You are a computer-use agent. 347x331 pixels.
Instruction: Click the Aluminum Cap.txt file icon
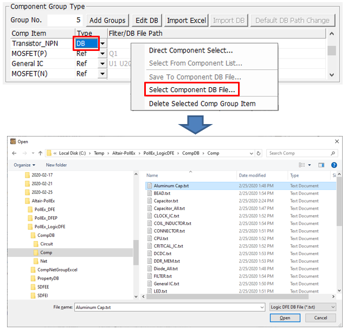[150, 186]
